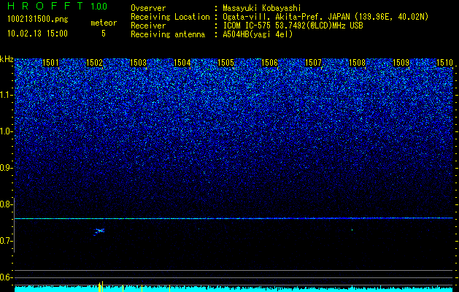Click the meteor count value 5

coord(104,34)
